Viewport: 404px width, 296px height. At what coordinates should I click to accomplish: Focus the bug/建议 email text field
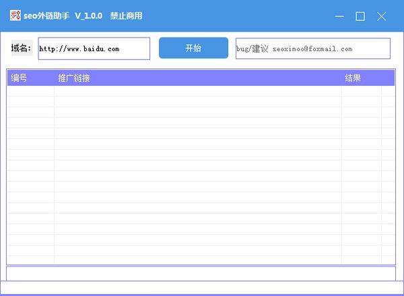tap(312, 49)
